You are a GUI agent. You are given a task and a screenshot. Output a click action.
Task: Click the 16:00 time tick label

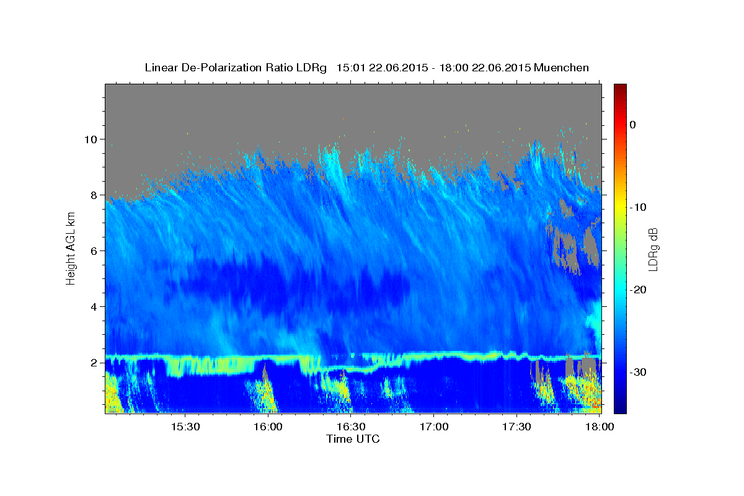(267, 427)
